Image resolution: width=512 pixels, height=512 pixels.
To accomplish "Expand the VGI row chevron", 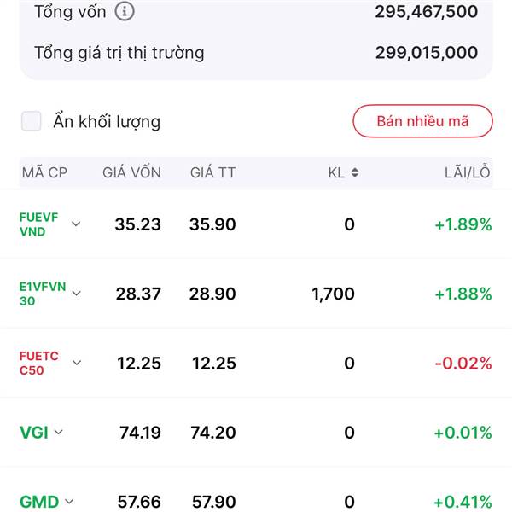I will coord(58,432).
